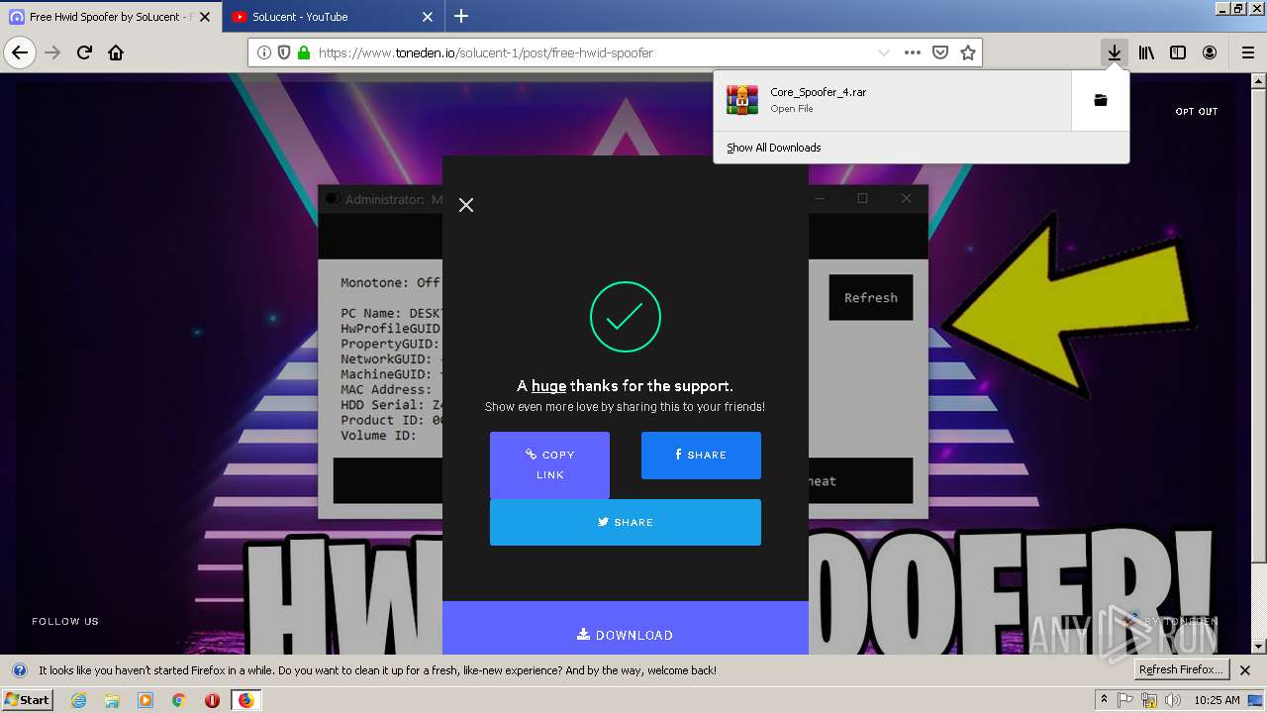Share on Facebook button
This screenshot has width=1267, height=713.
[701, 456]
